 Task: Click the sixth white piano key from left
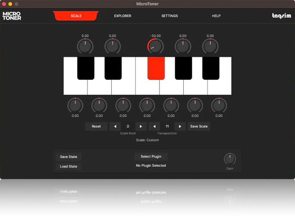click(x=196, y=87)
